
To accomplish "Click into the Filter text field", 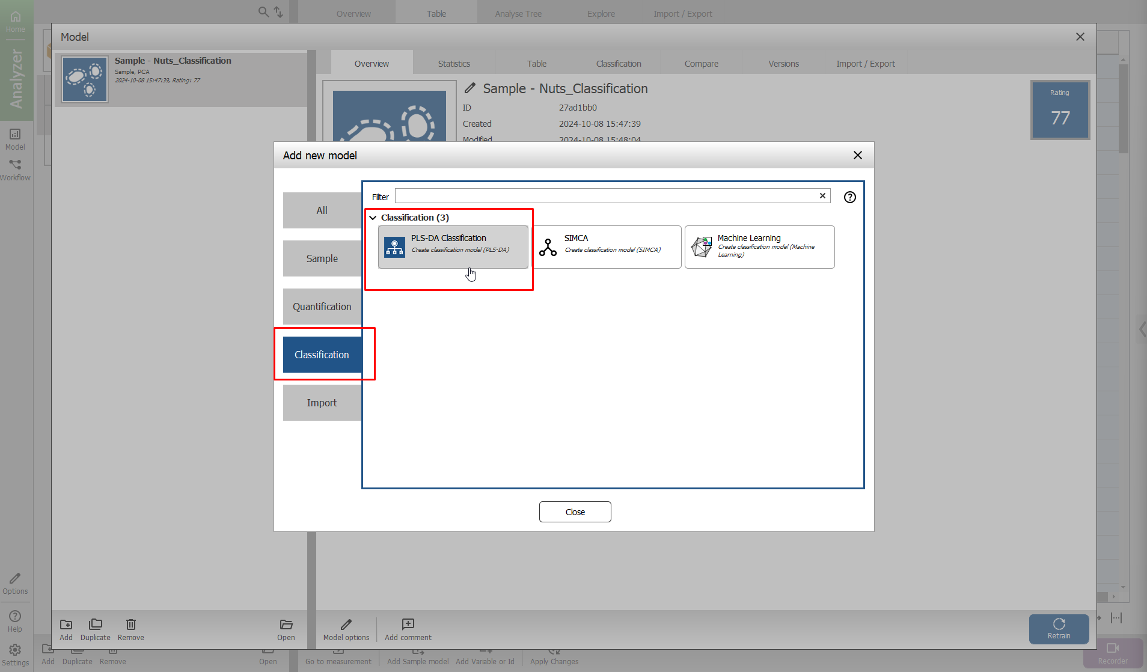I will 605,196.
